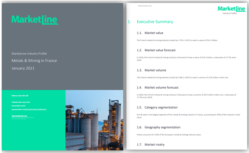The height and width of the screenshot is (153, 249).
Task: Click the '1.7. Market rivalry' heading
Action: (x=151, y=145)
